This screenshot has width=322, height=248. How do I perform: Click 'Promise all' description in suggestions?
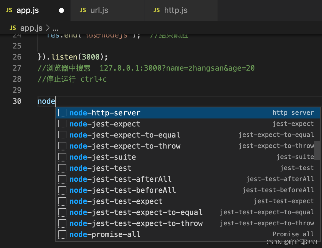point(293,234)
